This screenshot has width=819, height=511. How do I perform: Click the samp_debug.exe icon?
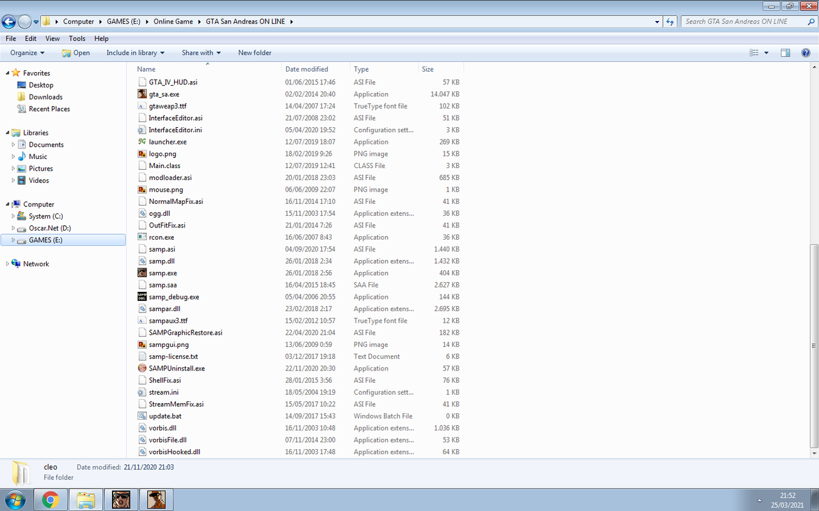pos(143,297)
